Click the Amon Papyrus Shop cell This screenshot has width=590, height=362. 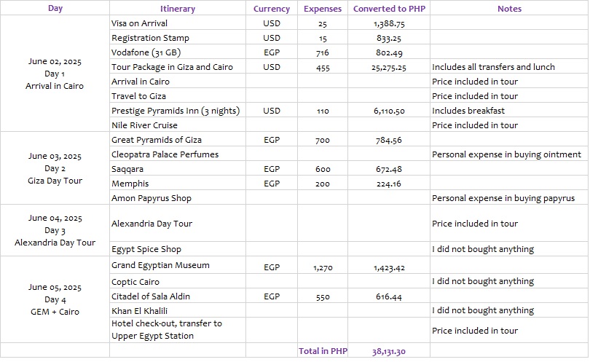[152, 197]
